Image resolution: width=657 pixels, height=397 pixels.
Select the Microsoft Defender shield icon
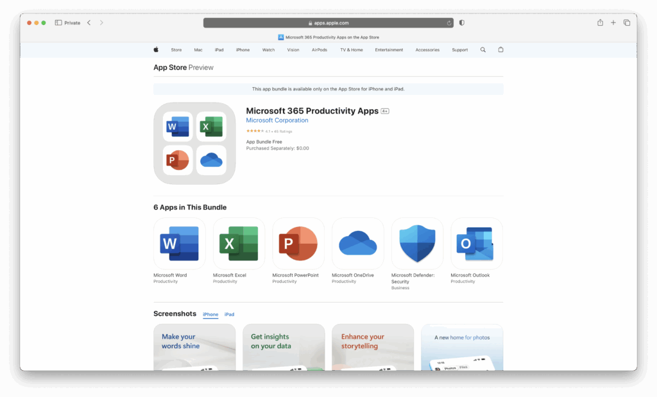[x=417, y=244]
